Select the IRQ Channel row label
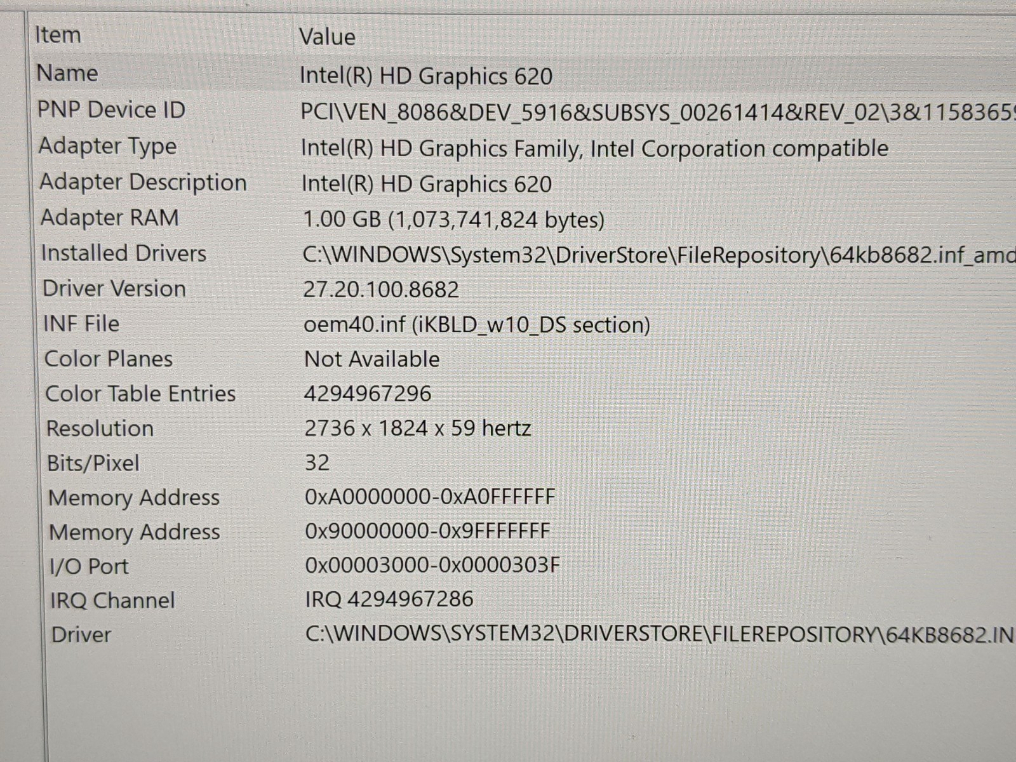 pyautogui.click(x=112, y=601)
